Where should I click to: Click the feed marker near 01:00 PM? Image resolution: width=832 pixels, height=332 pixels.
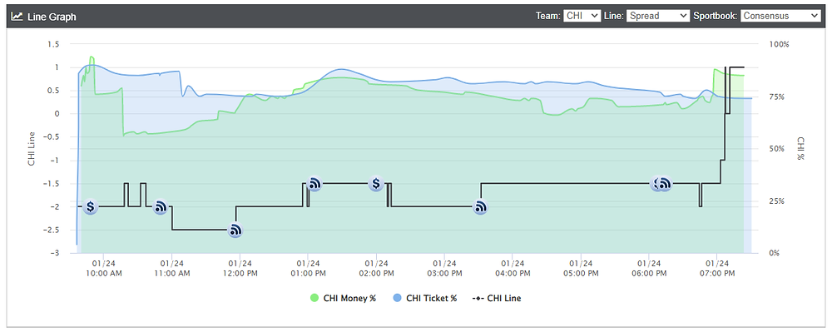click(x=315, y=184)
